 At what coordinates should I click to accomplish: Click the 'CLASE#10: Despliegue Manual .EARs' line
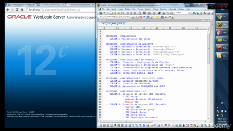pos(130,73)
